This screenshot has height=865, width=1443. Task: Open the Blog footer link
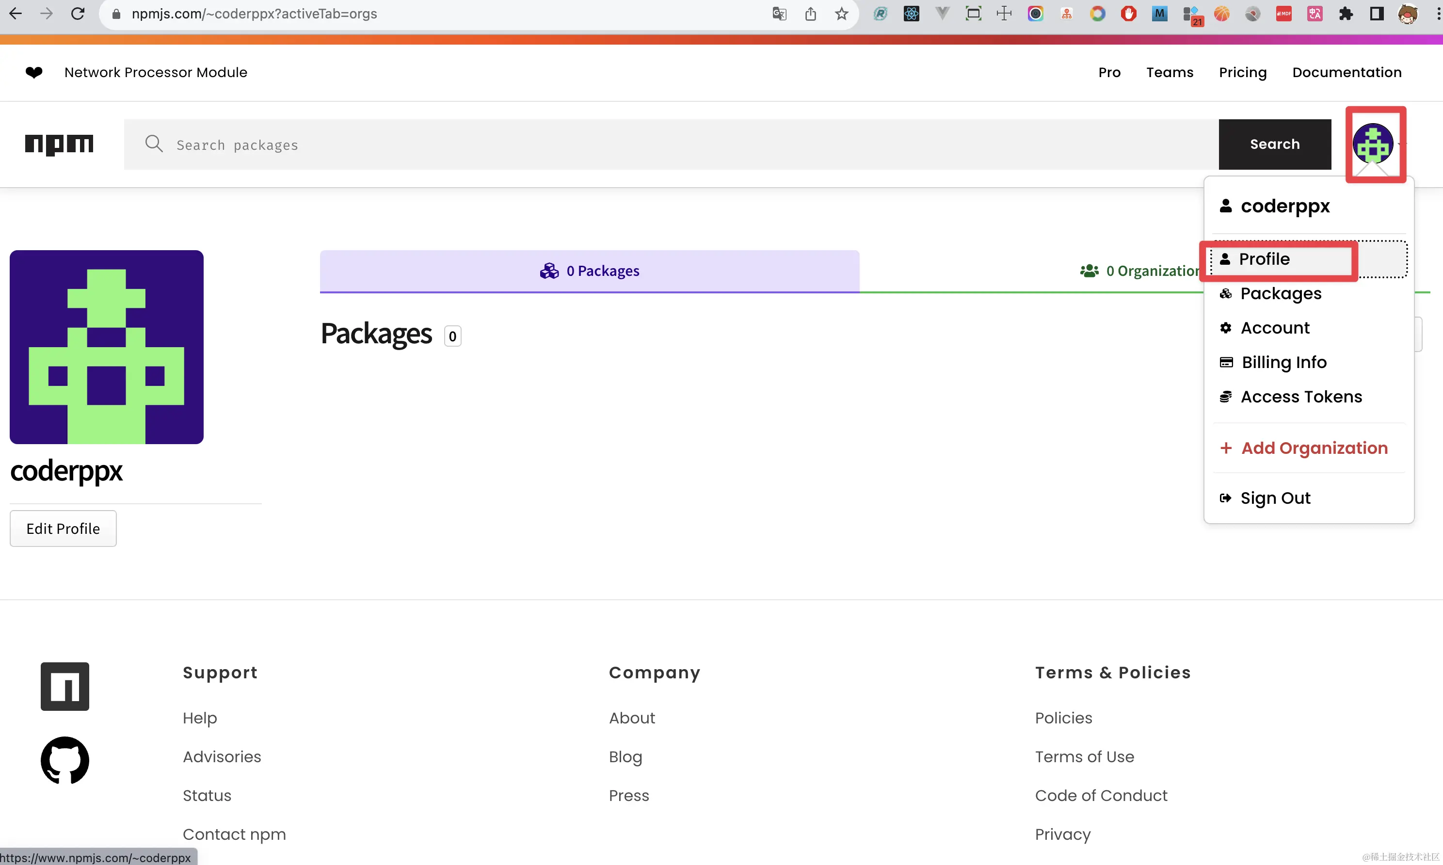[x=625, y=756]
